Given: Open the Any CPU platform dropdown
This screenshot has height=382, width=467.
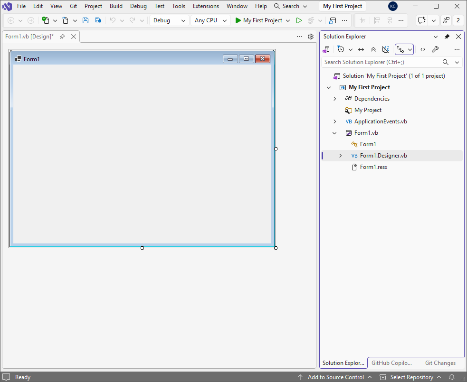Looking at the screenshot, I should (210, 20).
